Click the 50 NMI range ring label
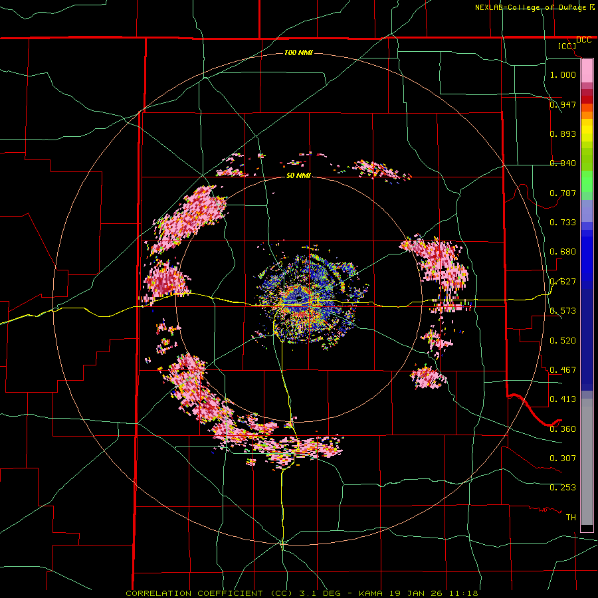The height and width of the screenshot is (598, 598). pos(298,176)
